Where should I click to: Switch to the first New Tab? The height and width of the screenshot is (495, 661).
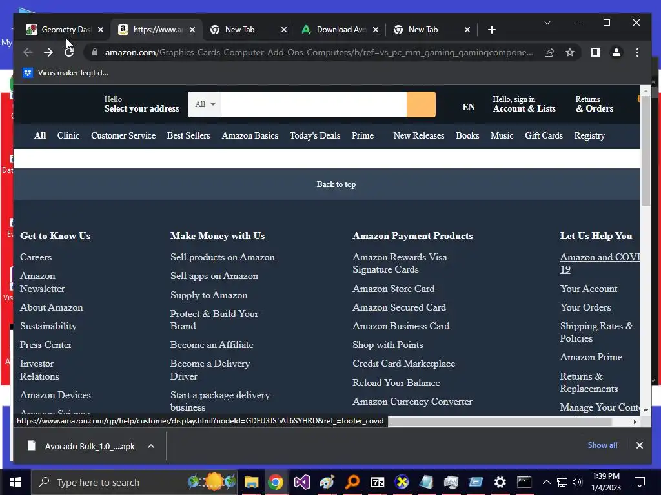coord(249,30)
